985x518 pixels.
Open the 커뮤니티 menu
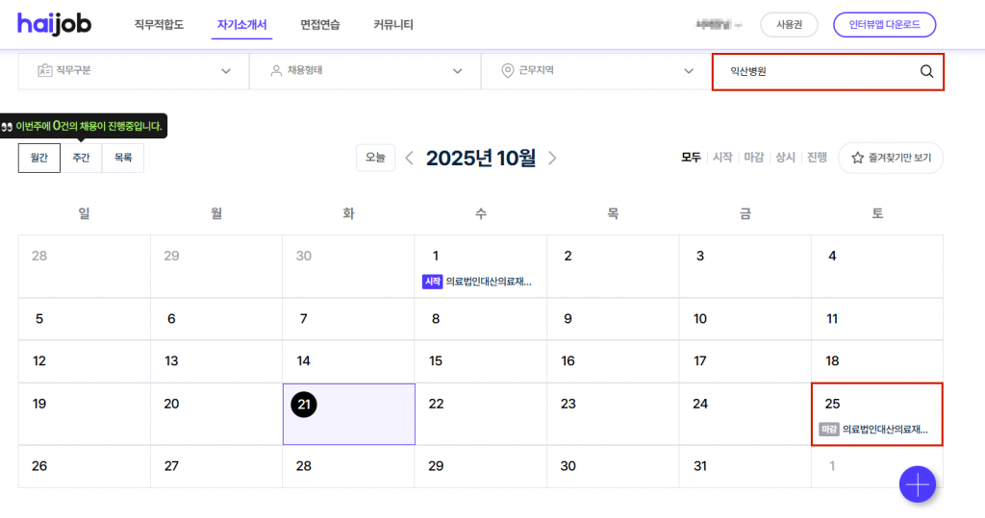click(x=392, y=25)
